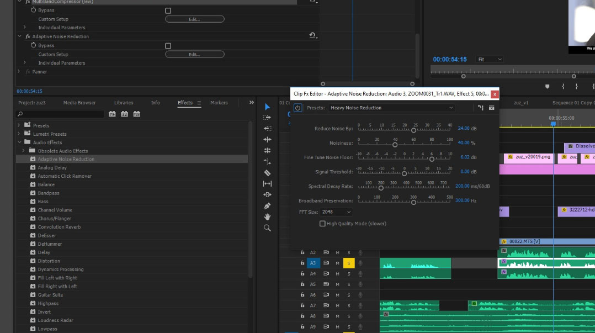Switch to the Media Browser tab
Image resolution: width=595 pixels, height=333 pixels.
pyautogui.click(x=79, y=103)
